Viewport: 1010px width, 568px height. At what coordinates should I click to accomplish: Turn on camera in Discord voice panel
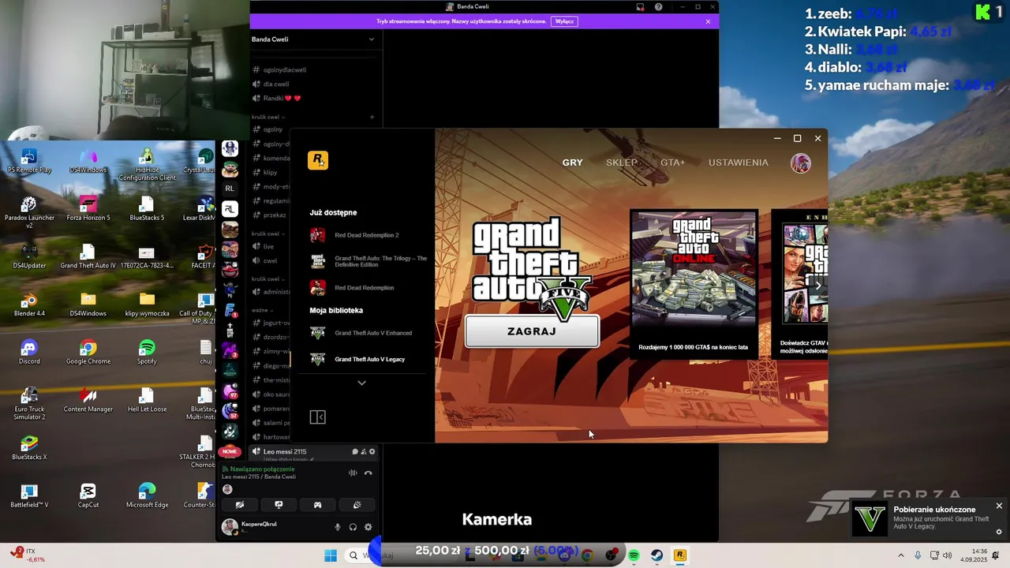coord(240,505)
